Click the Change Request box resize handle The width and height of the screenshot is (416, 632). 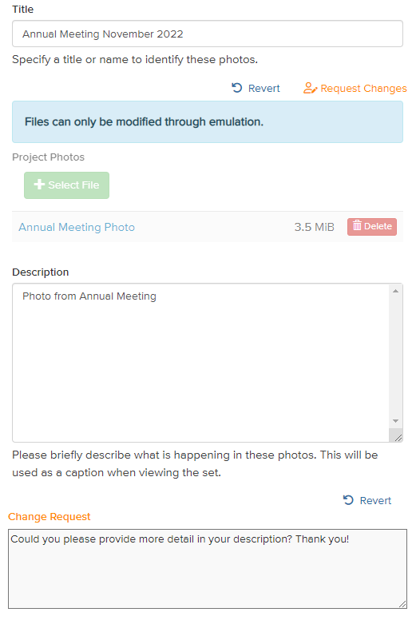402,603
